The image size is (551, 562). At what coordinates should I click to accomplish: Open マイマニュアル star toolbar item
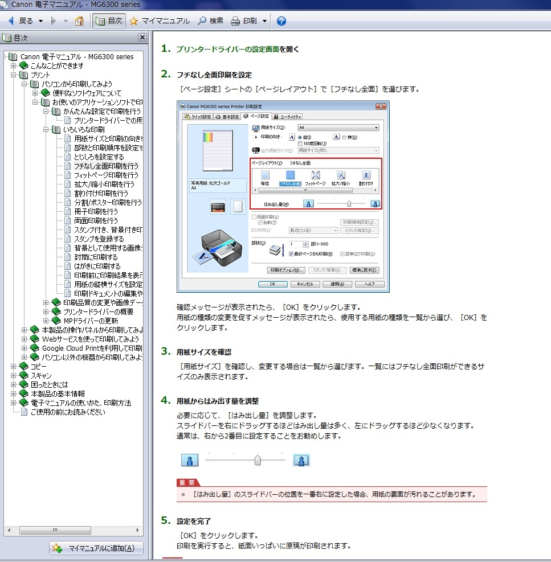click(x=160, y=21)
